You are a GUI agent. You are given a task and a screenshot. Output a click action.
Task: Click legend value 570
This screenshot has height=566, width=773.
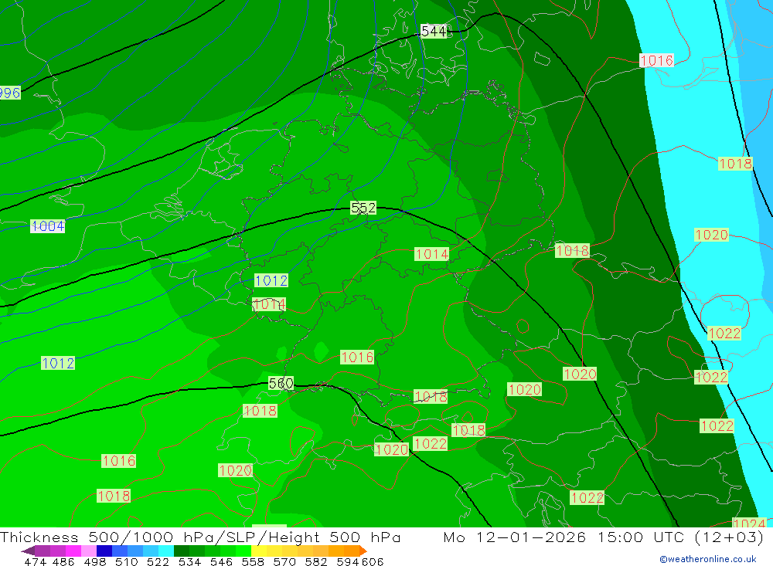[284, 561]
